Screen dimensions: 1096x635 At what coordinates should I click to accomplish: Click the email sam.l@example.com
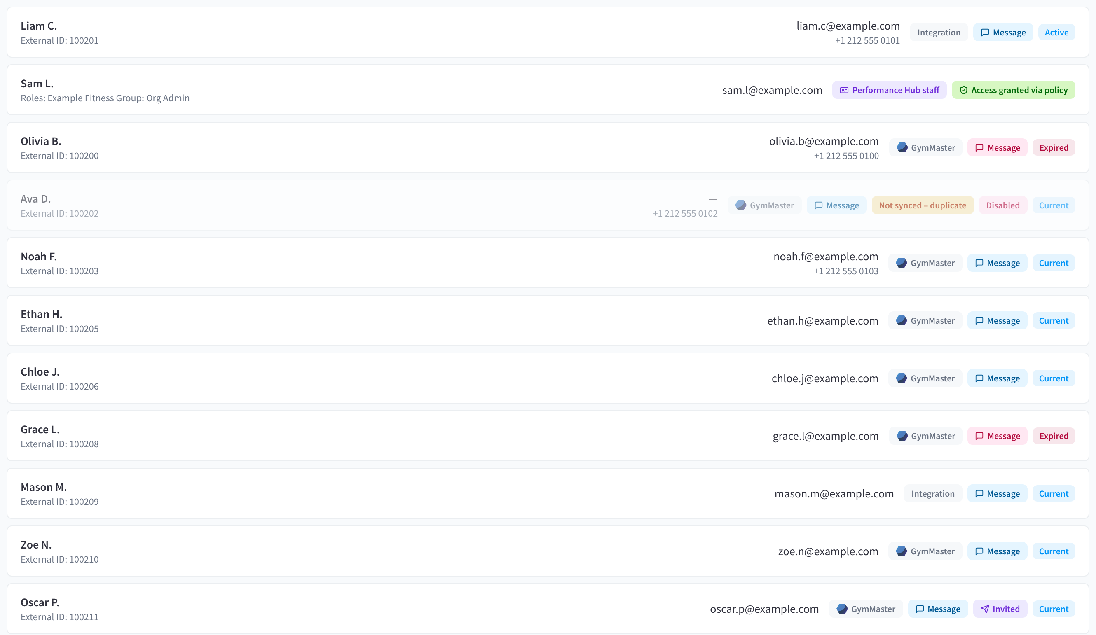click(x=772, y=90)
